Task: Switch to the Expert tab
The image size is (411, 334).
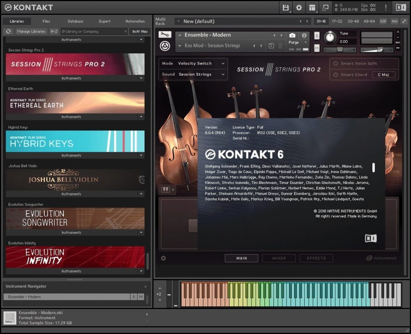Action: (105, 21)
